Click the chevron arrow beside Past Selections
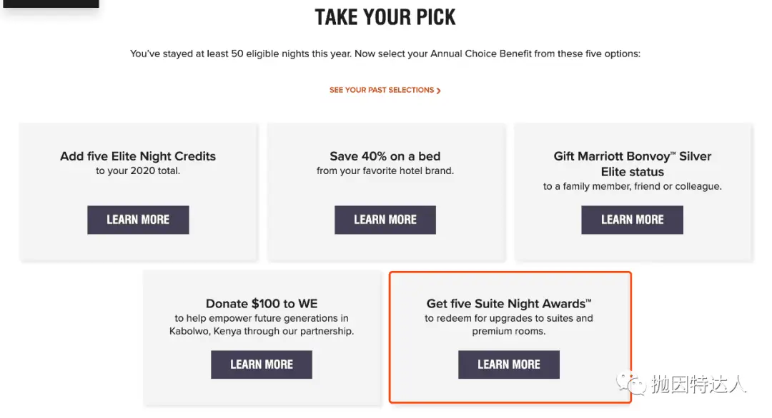Image resolution: width=772 pixels, height=418 pixels. point(438,91)
